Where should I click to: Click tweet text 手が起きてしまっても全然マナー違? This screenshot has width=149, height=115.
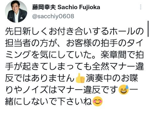coord(74,66)
